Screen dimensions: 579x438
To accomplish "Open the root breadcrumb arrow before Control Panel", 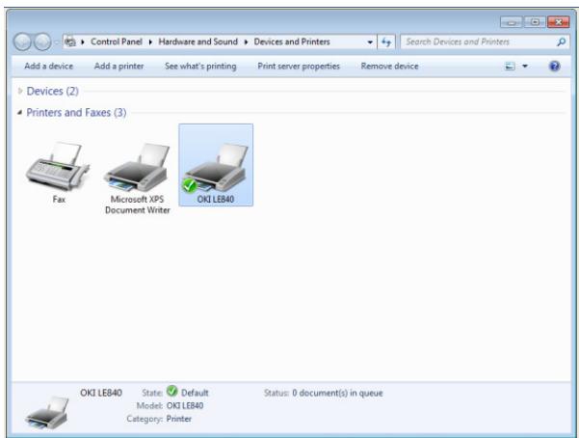I will (83, 41).
